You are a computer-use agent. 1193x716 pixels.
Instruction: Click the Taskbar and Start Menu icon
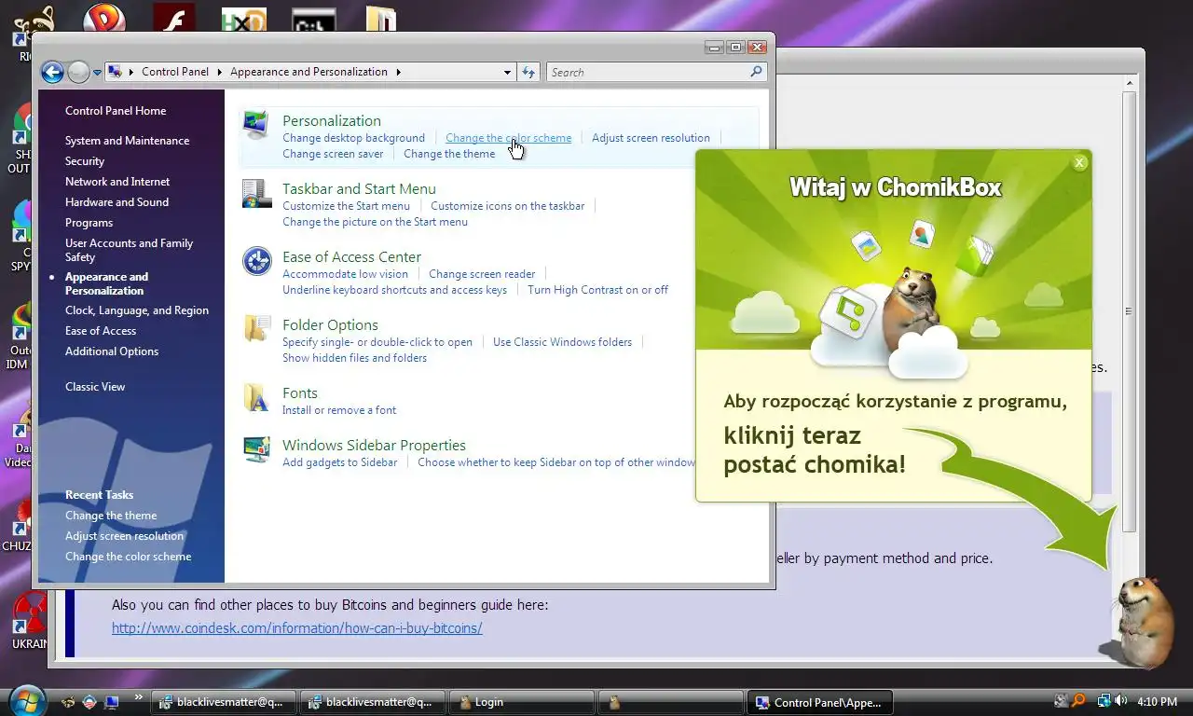point(256,194)
